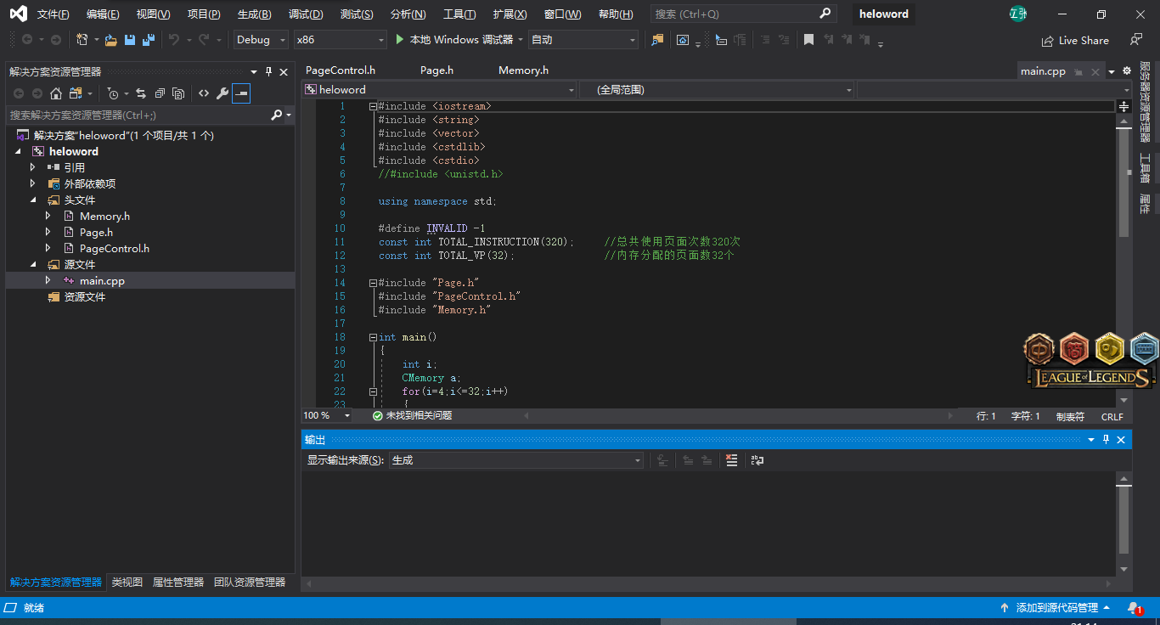Open the 调试(D) menu
The height and width of the screenshot is (625, 1160).
(306, 14)
